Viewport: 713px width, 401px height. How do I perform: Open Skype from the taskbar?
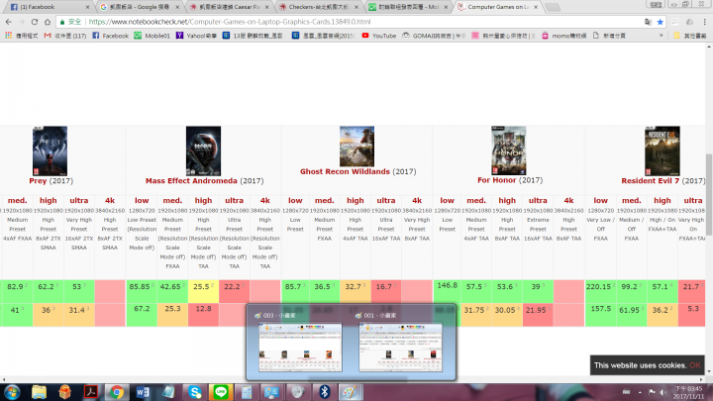195,392
